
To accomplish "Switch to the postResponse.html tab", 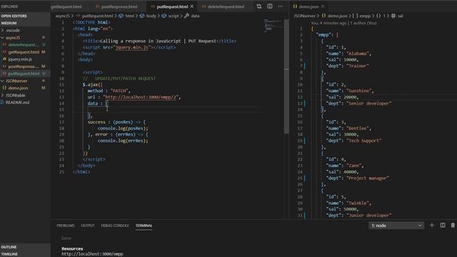I will tap(119, 6).
